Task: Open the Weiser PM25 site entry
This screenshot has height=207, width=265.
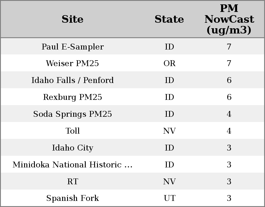Action: pyautogui.click(x=73, y=63)
